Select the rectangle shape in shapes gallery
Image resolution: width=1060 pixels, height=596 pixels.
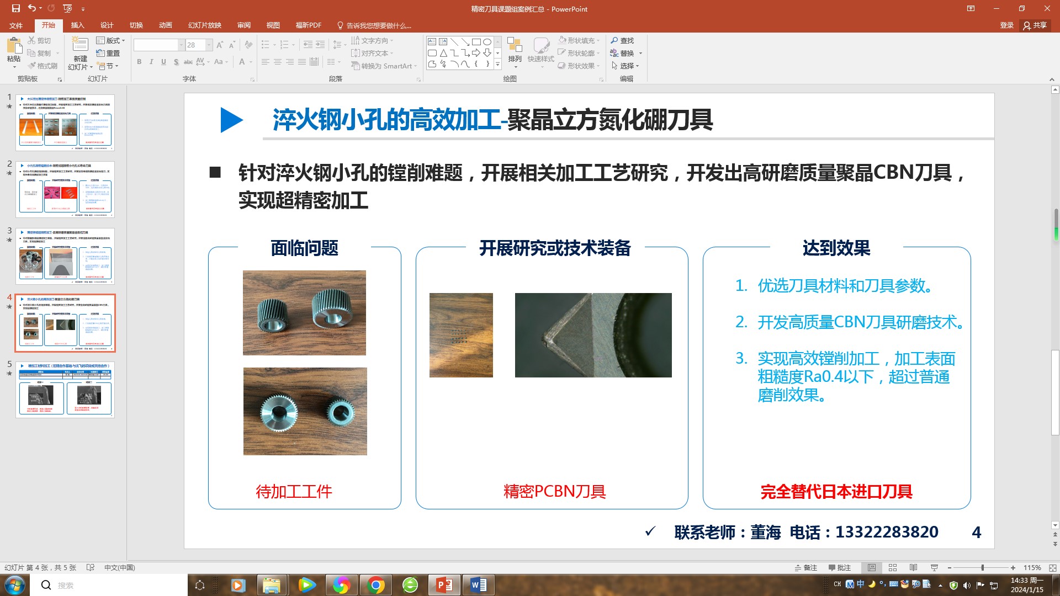(476, 42)
